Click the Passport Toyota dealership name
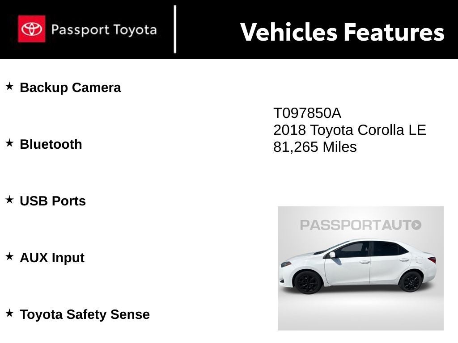Image resolution: width=458 pixels, height=343 pixels. pyautogui.click(x=104, y=30)
